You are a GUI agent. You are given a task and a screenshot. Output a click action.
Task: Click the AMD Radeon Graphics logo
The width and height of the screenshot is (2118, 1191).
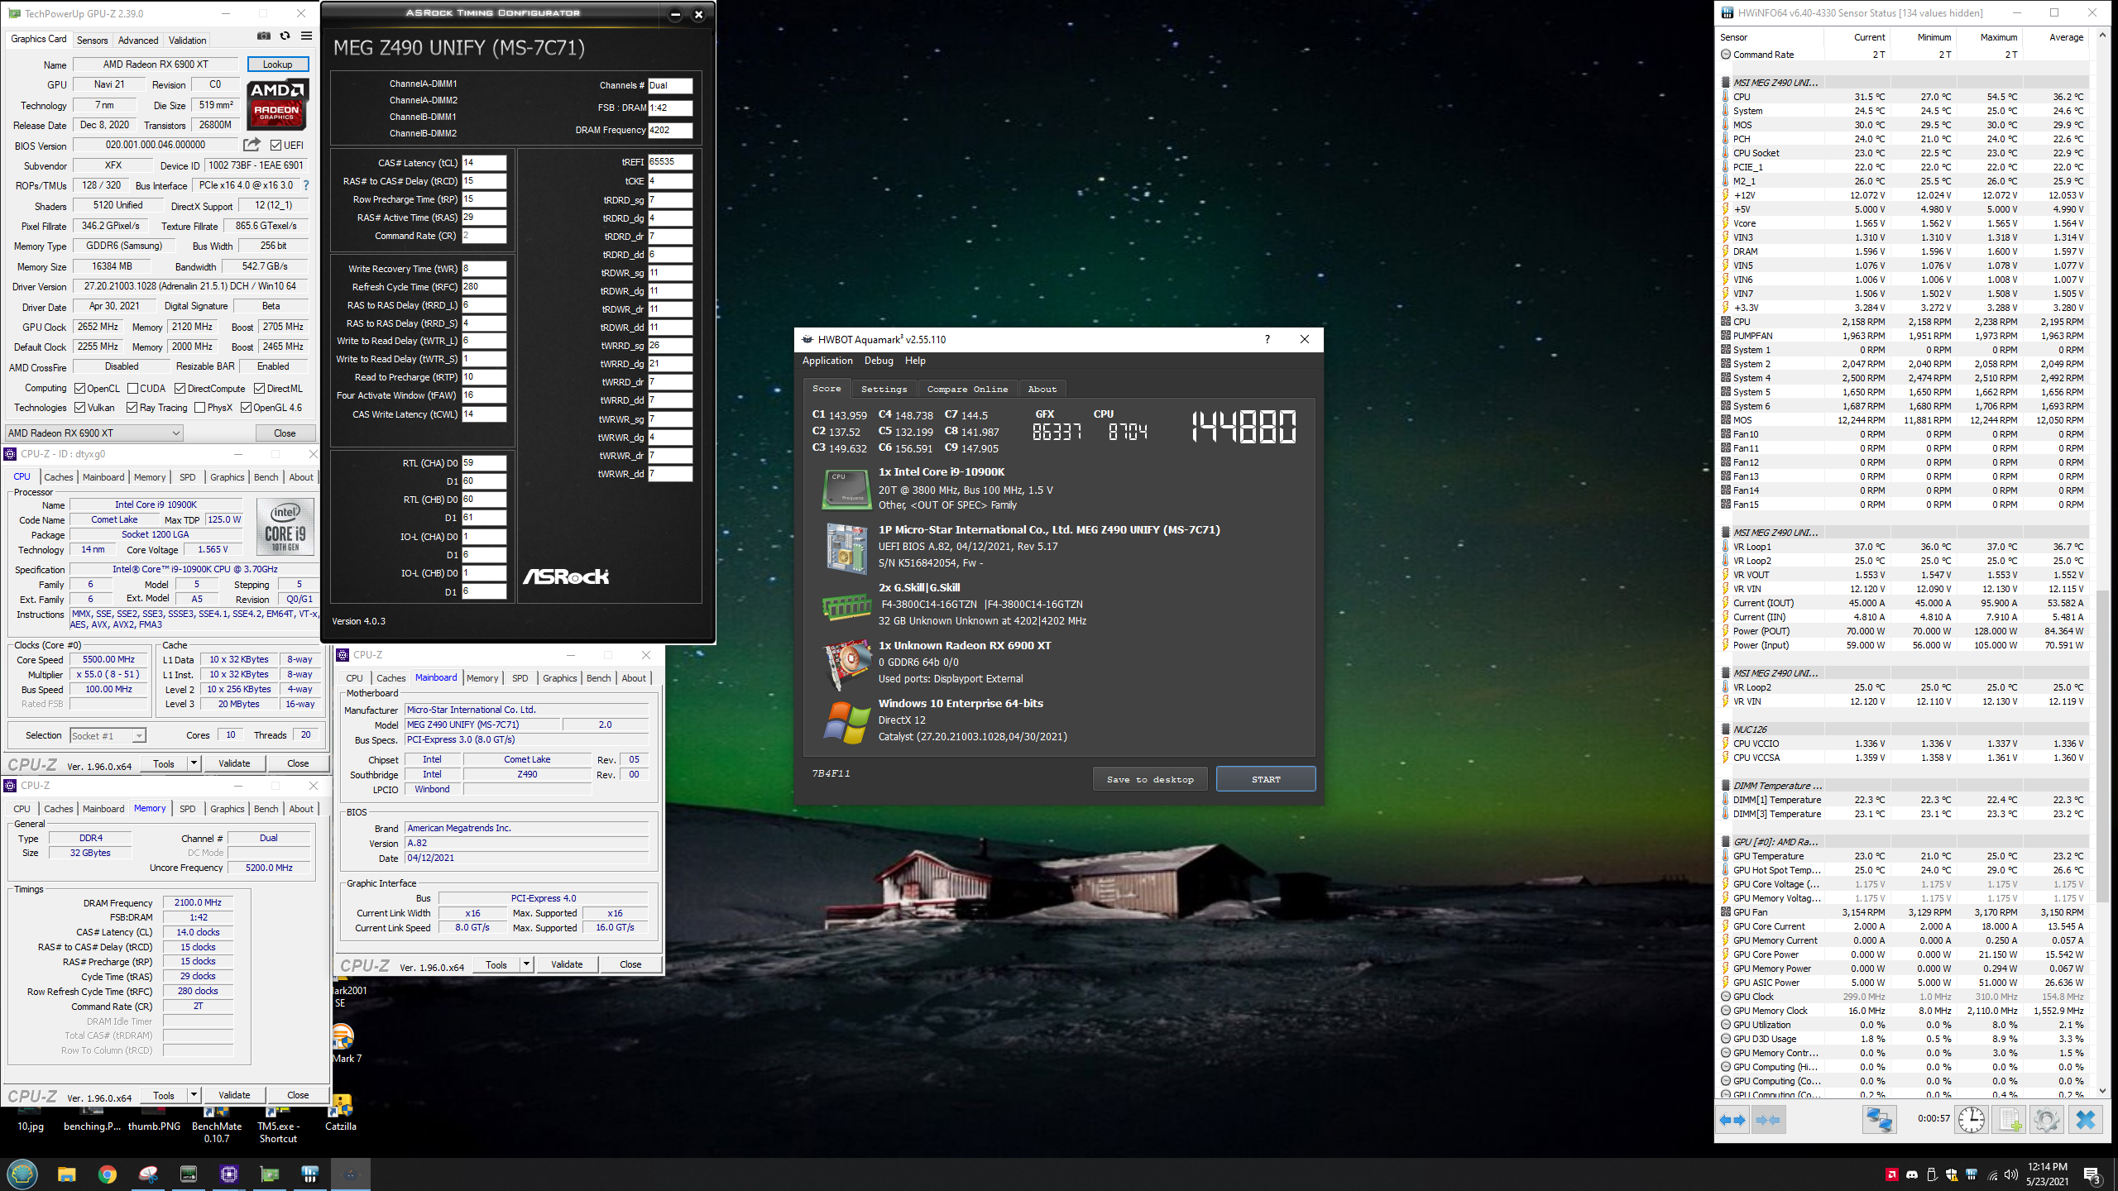pyautogui.click(x=278, y=103)
